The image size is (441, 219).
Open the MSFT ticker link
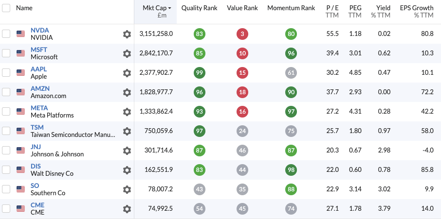[39, 50]
